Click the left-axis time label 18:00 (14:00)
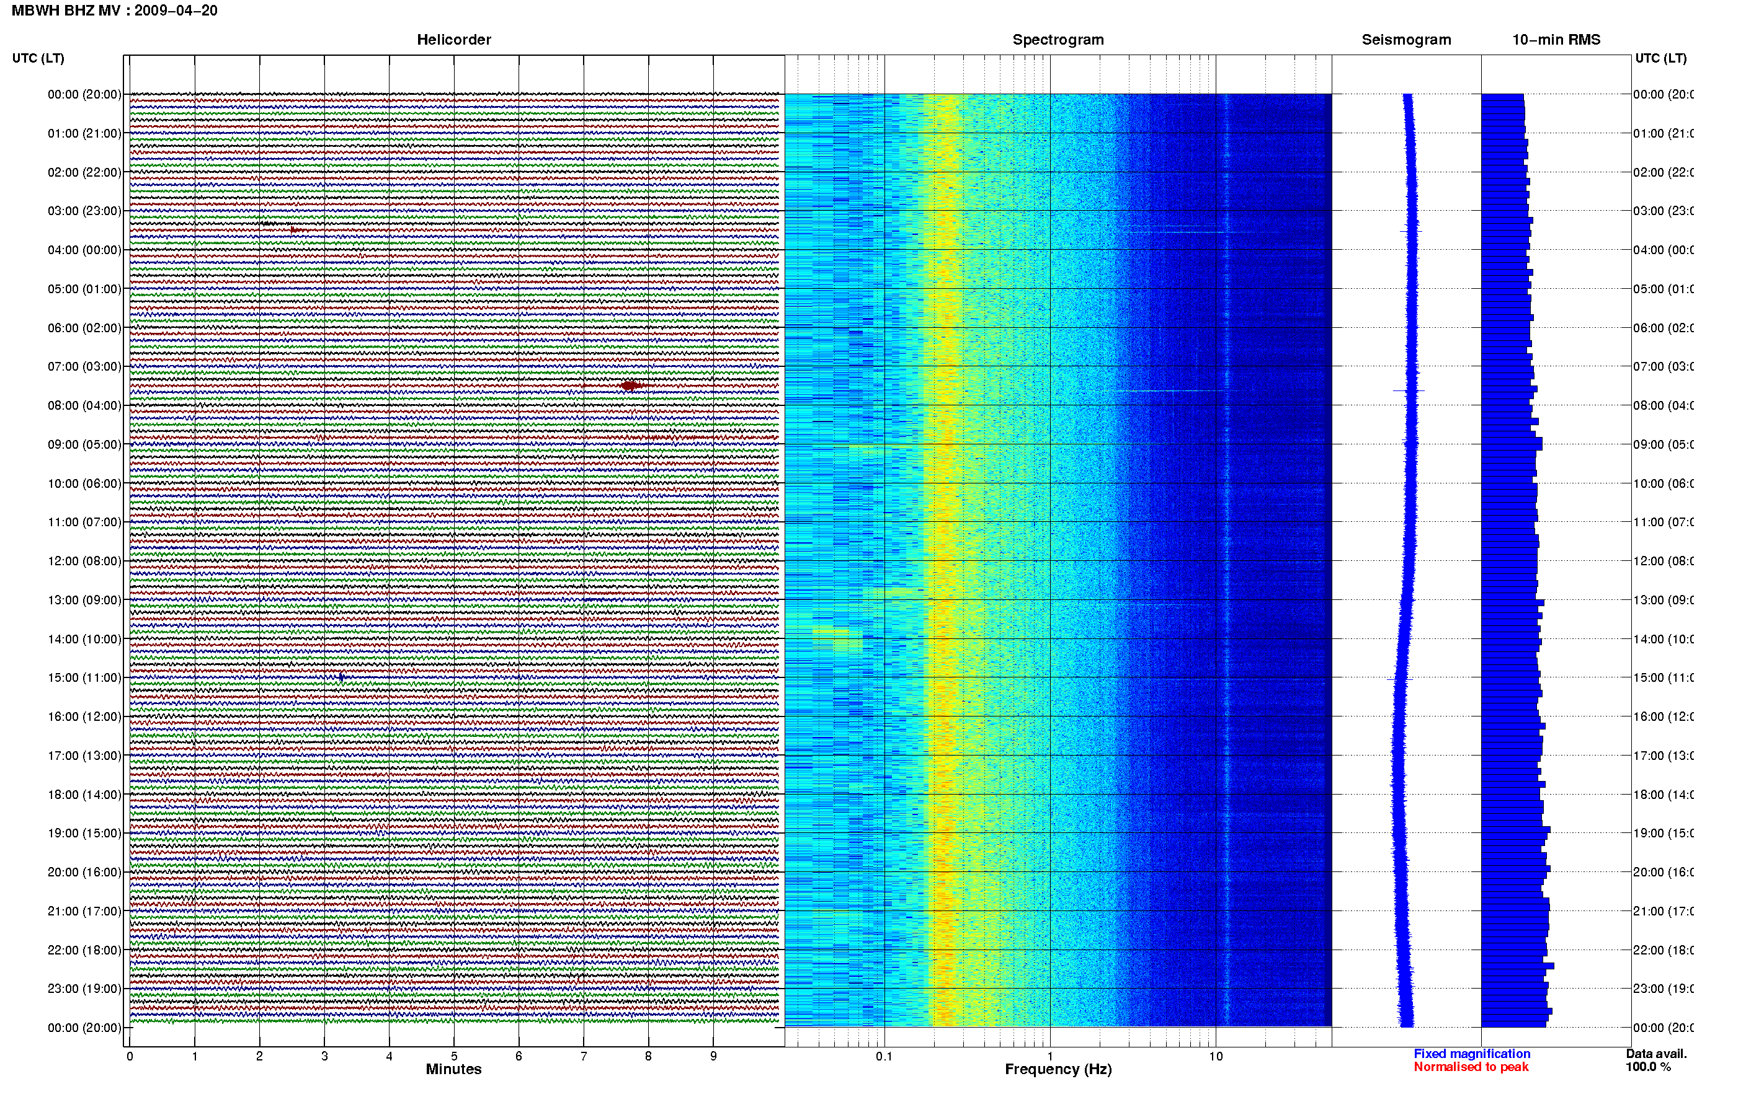 pos(84,795)
